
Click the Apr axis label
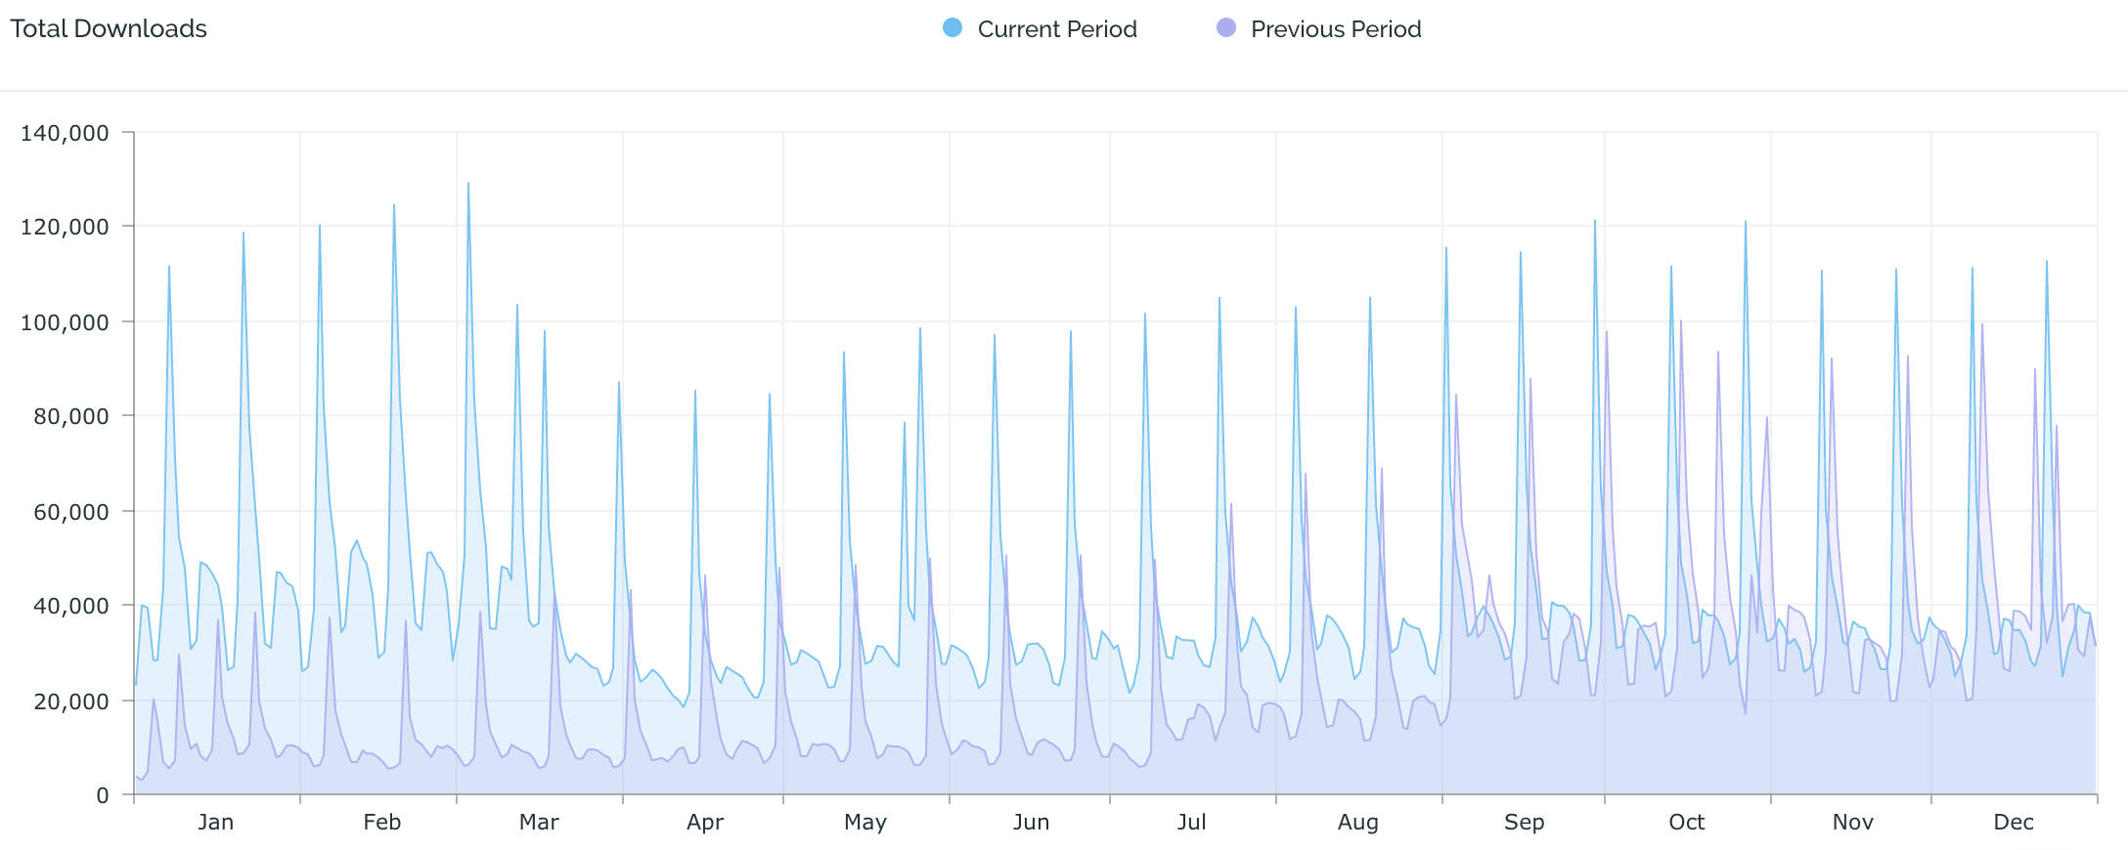705,822
